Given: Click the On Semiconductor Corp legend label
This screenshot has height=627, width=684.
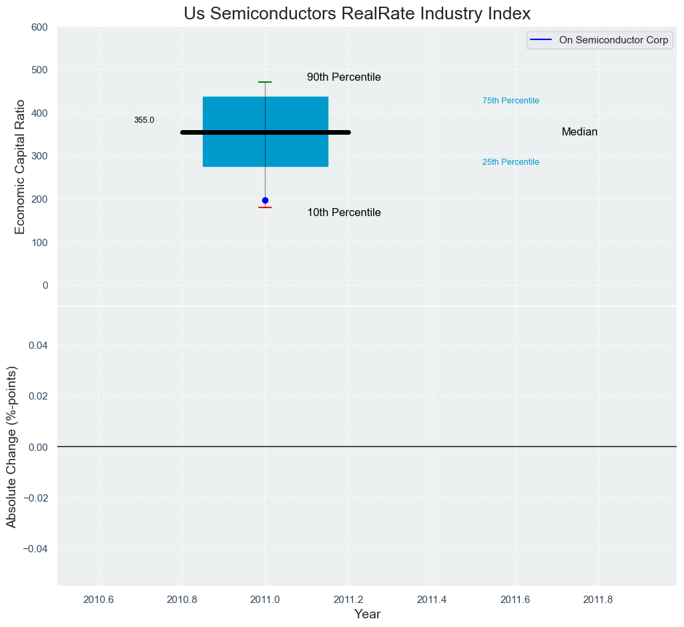Looking at the screenshot, I should [613, 40].
